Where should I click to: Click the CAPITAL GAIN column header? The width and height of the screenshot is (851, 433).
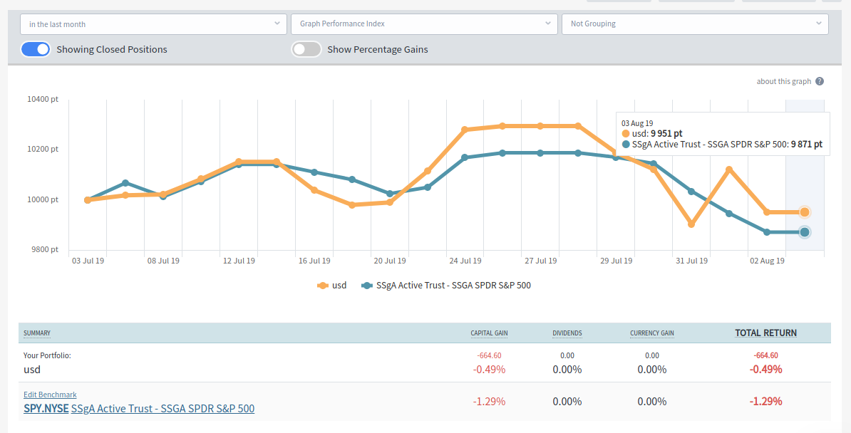[489, 333]
